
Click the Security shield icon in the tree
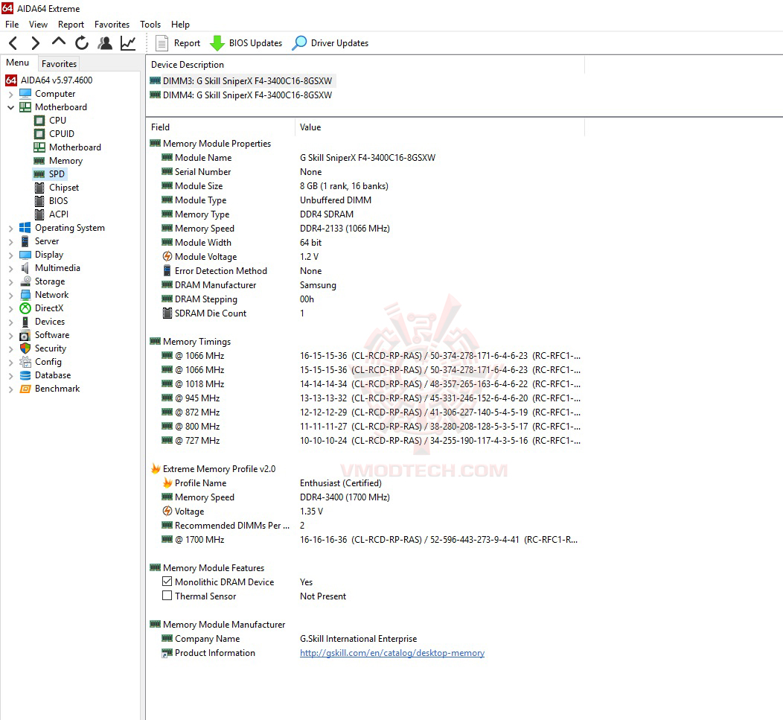25,348
